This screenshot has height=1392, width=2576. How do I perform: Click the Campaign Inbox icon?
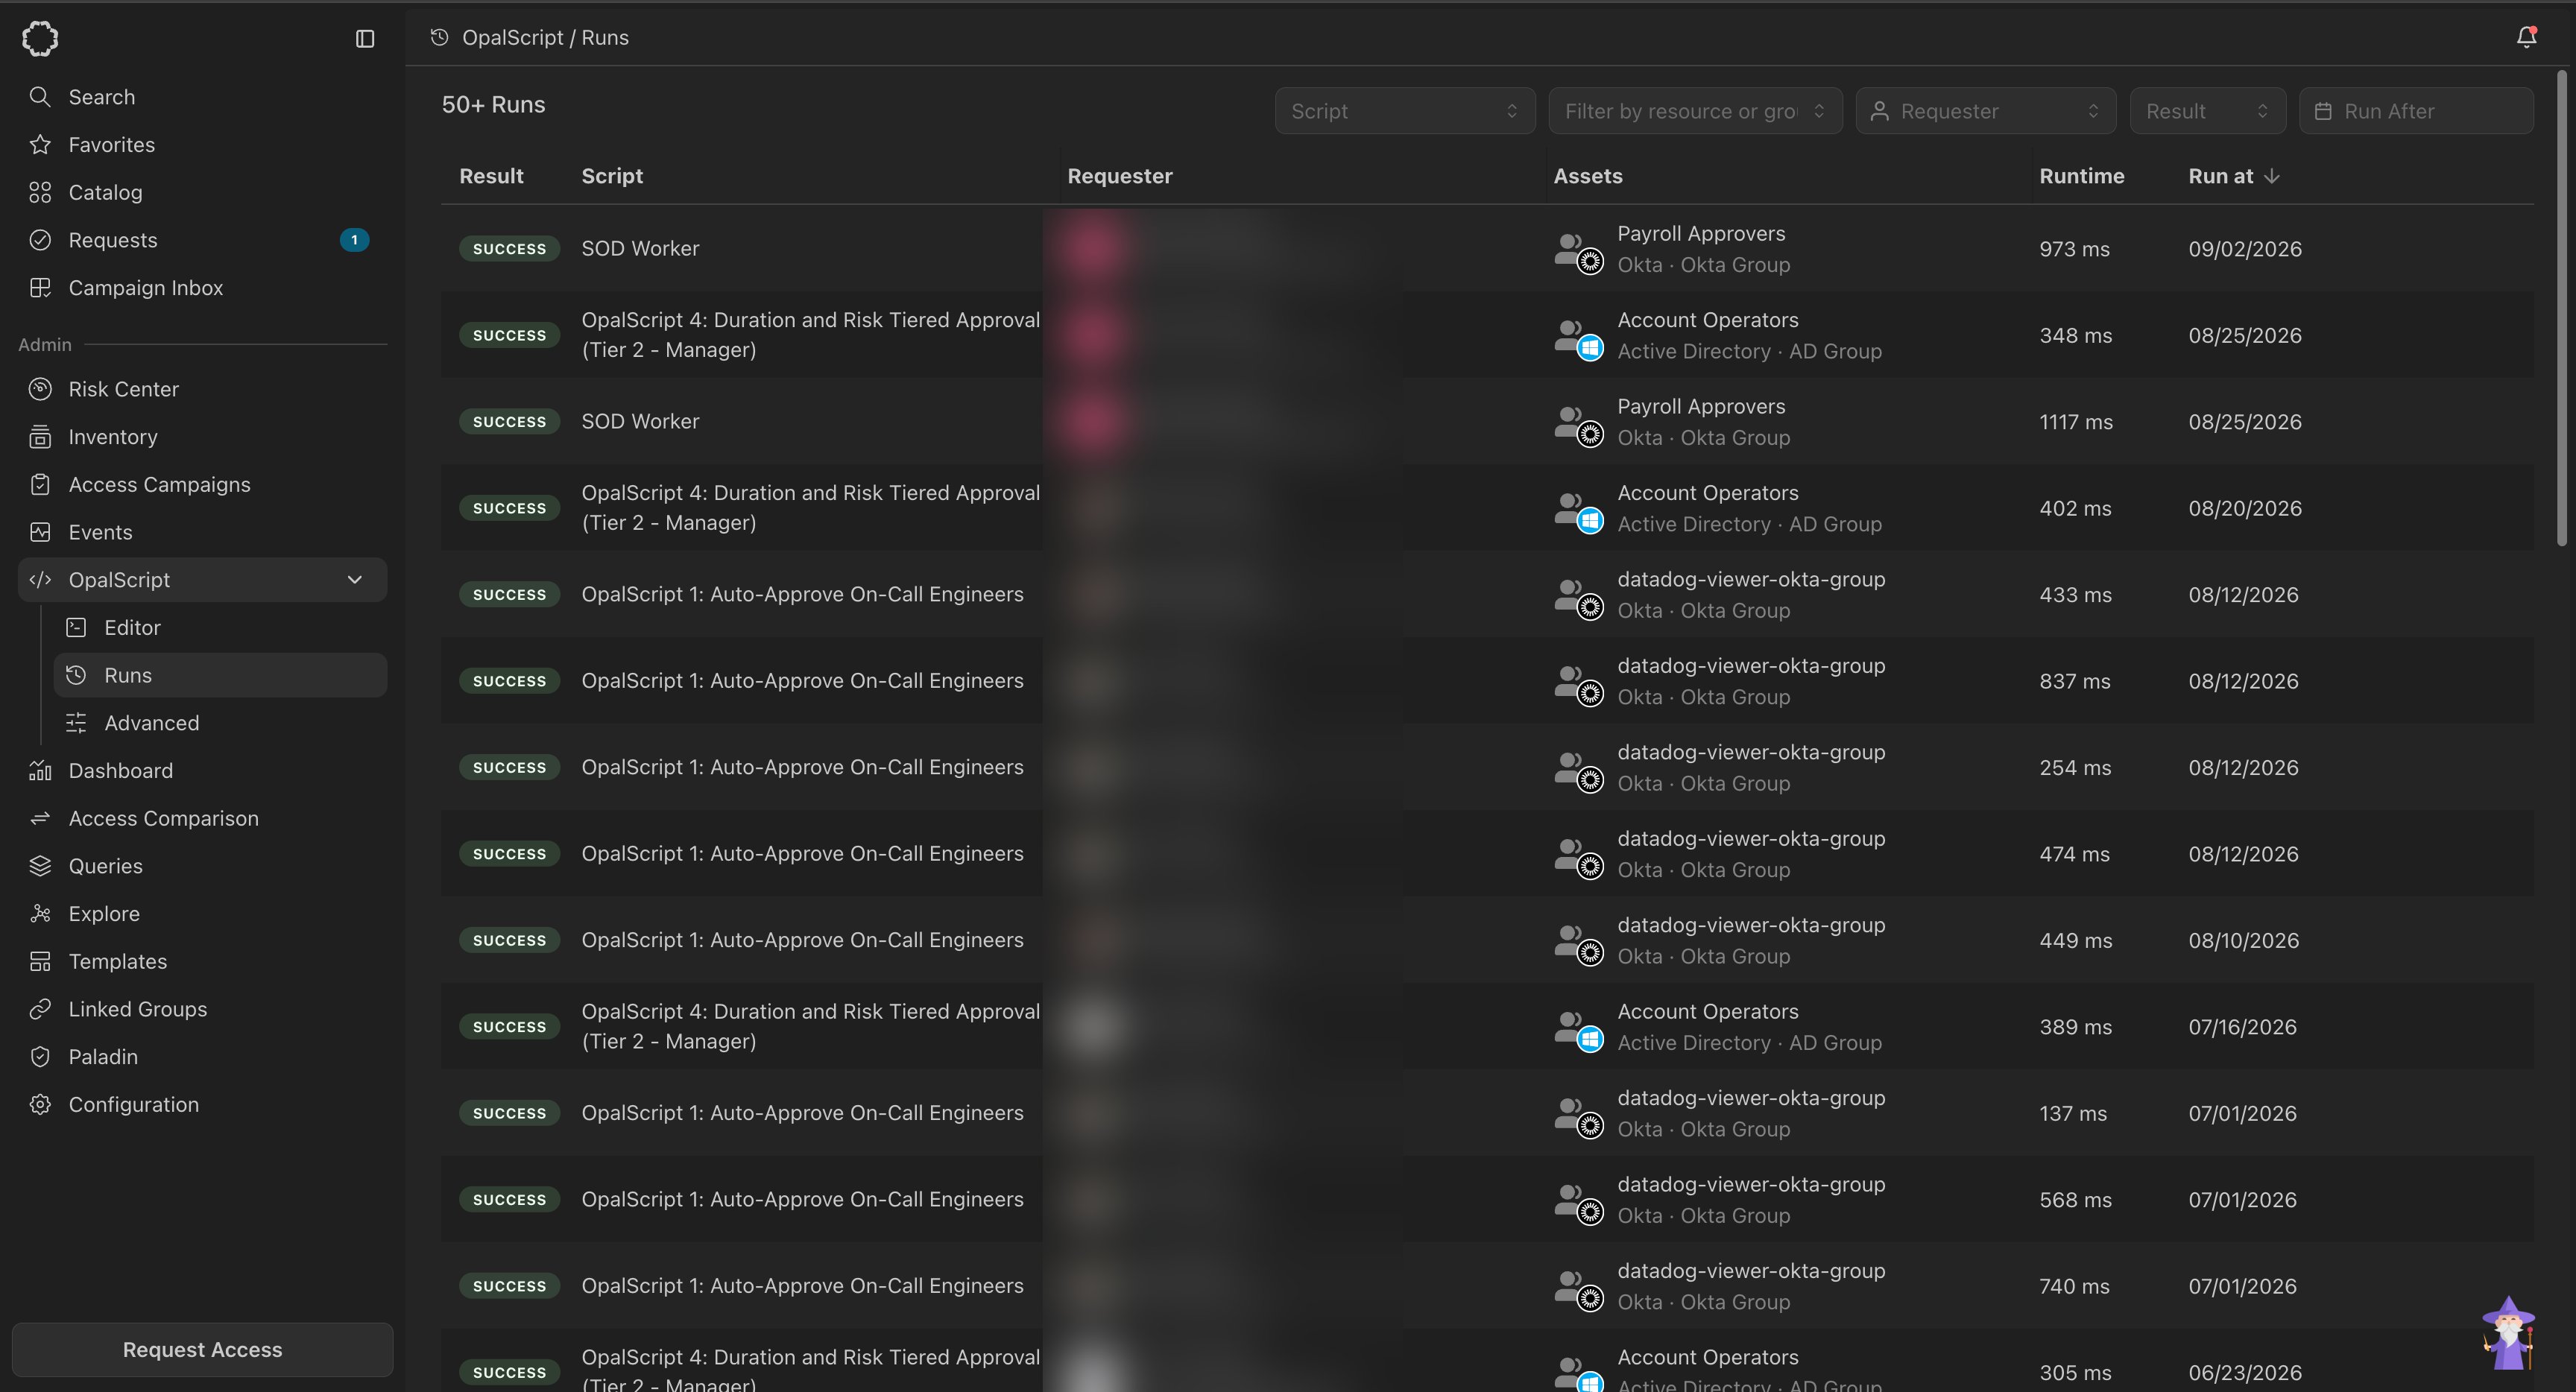pyautogui.click(x=40, y=288)
